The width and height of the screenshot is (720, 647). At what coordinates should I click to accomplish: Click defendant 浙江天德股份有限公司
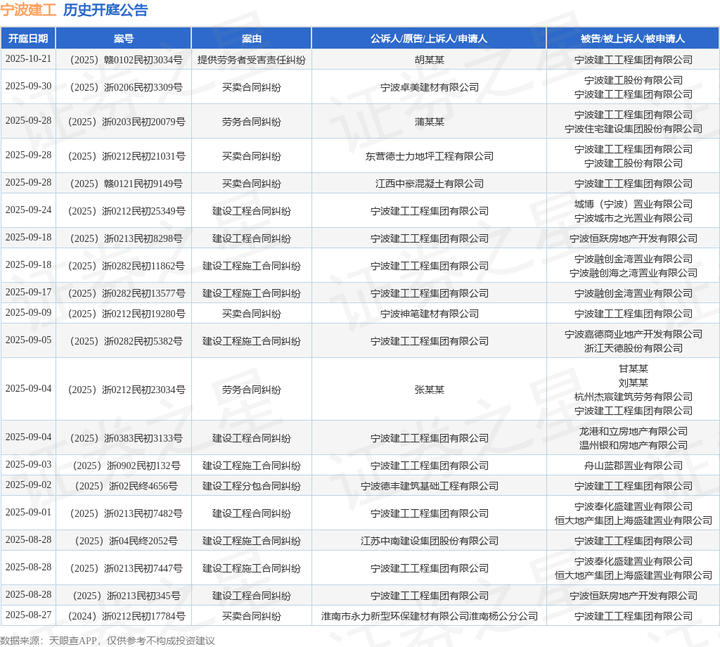(633, 349)
